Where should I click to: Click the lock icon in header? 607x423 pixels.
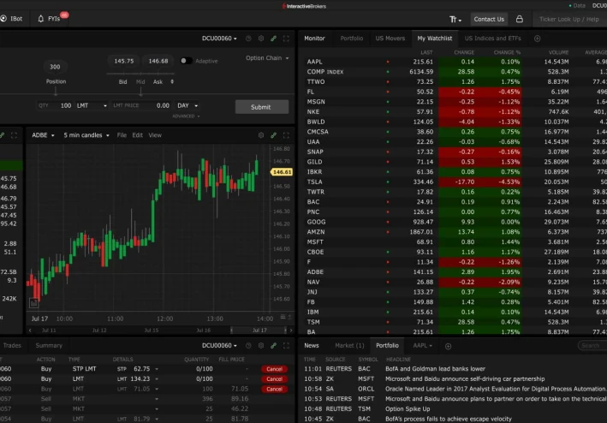pos(520,19)
